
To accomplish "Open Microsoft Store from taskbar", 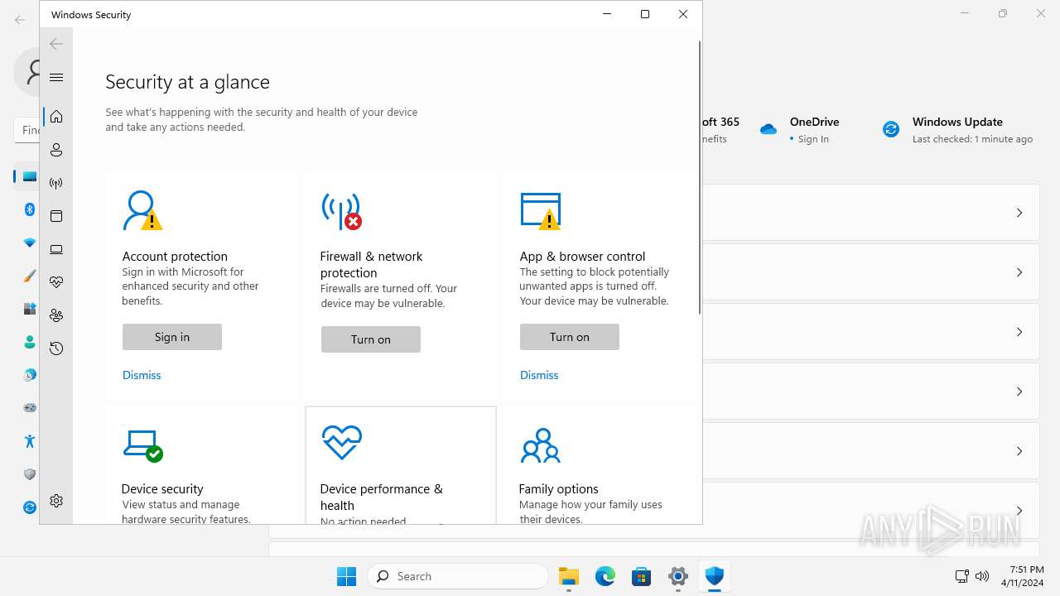I will point(642,576).
